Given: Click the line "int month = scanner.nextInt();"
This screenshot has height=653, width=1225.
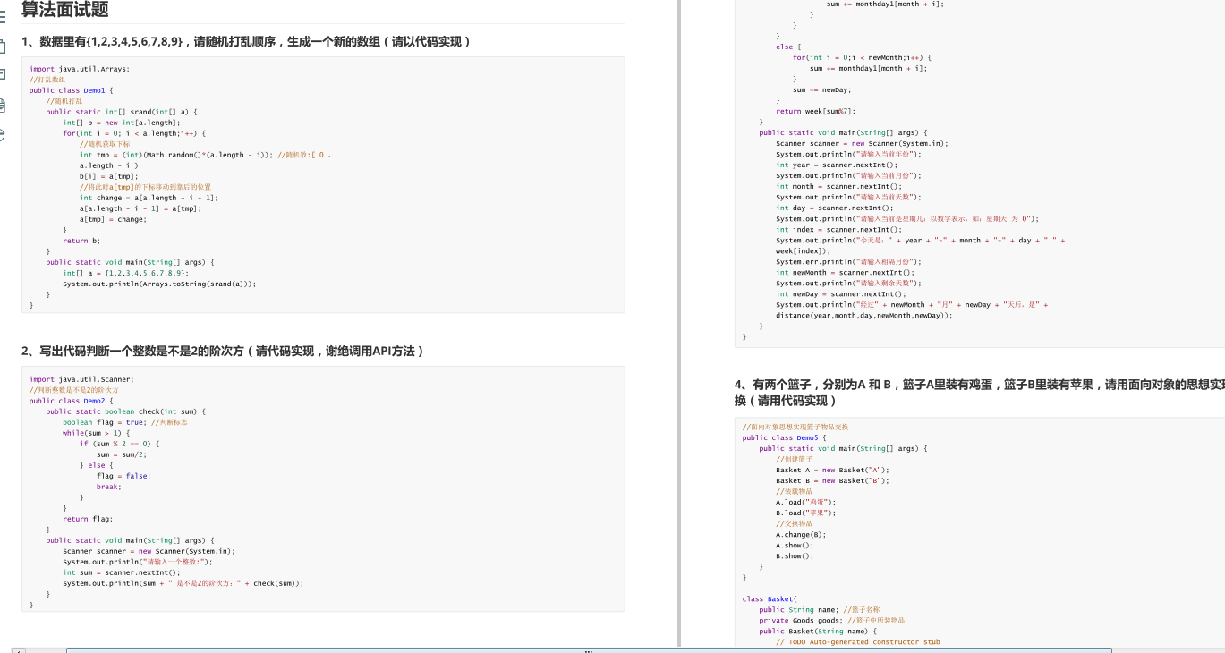Looking at the screenshot, I should (838, 186).
